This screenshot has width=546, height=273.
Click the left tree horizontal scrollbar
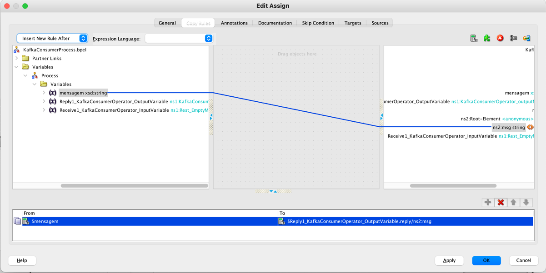pos(134,186)
